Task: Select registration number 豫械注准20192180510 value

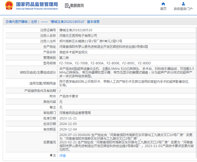Action: pyautogui.click(x=76, y=30)
